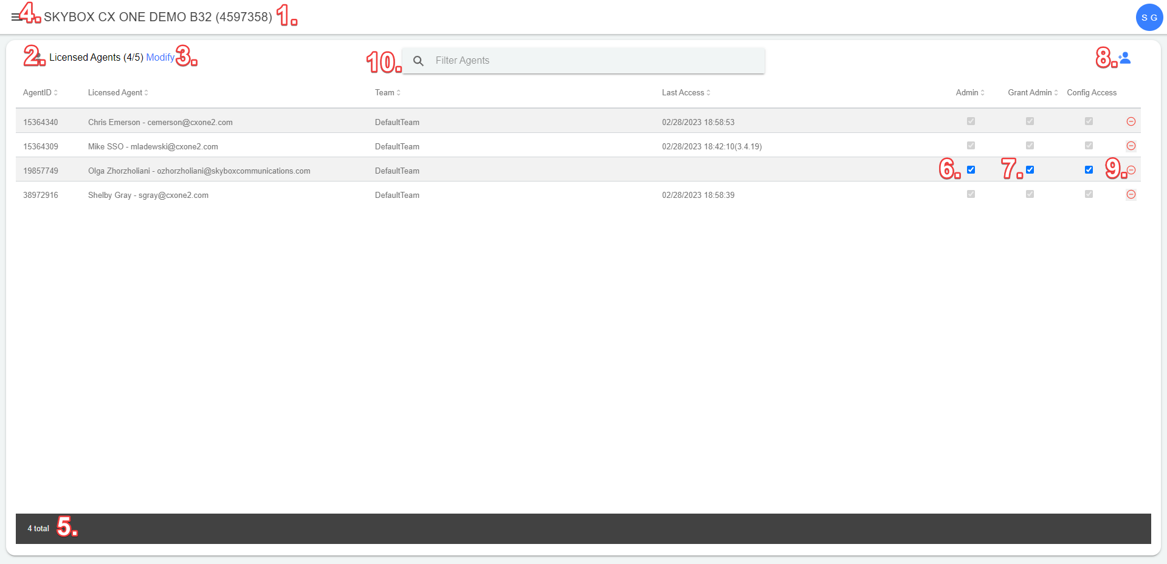The image size is (1167, 564).
Task: Remove Chris Emerson with red minus icon
Action: (x=1131, y=121)
